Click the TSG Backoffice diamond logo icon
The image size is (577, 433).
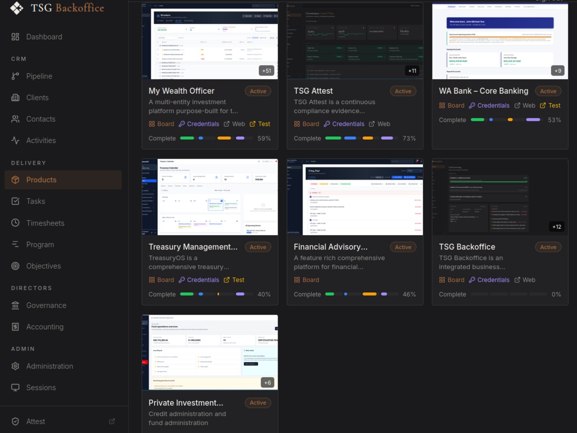point(16,8)
